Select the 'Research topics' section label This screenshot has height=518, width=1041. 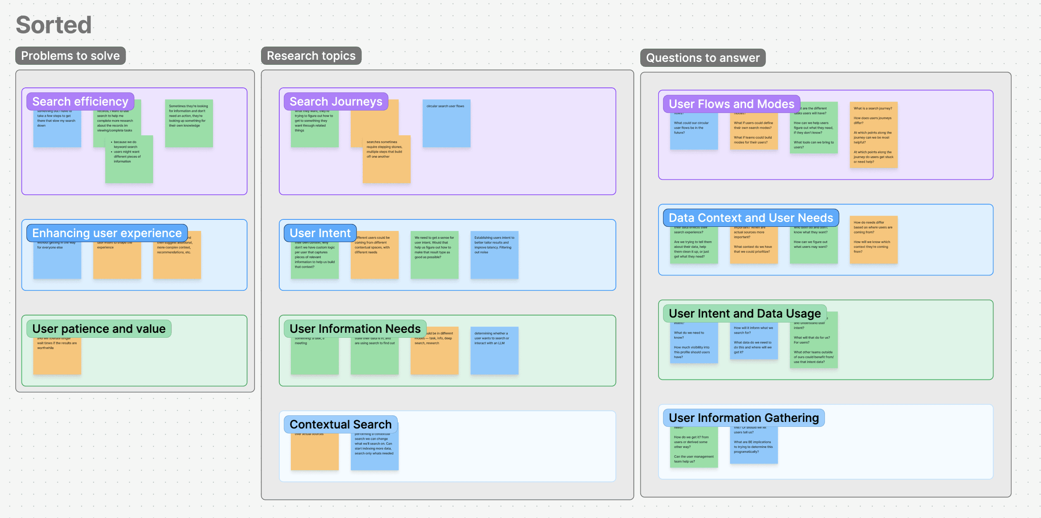tap(311, 56)
